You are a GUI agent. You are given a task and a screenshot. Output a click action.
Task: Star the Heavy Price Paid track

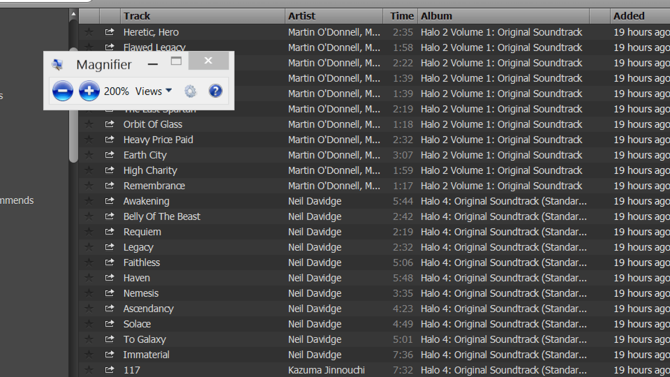pos(89,140)
